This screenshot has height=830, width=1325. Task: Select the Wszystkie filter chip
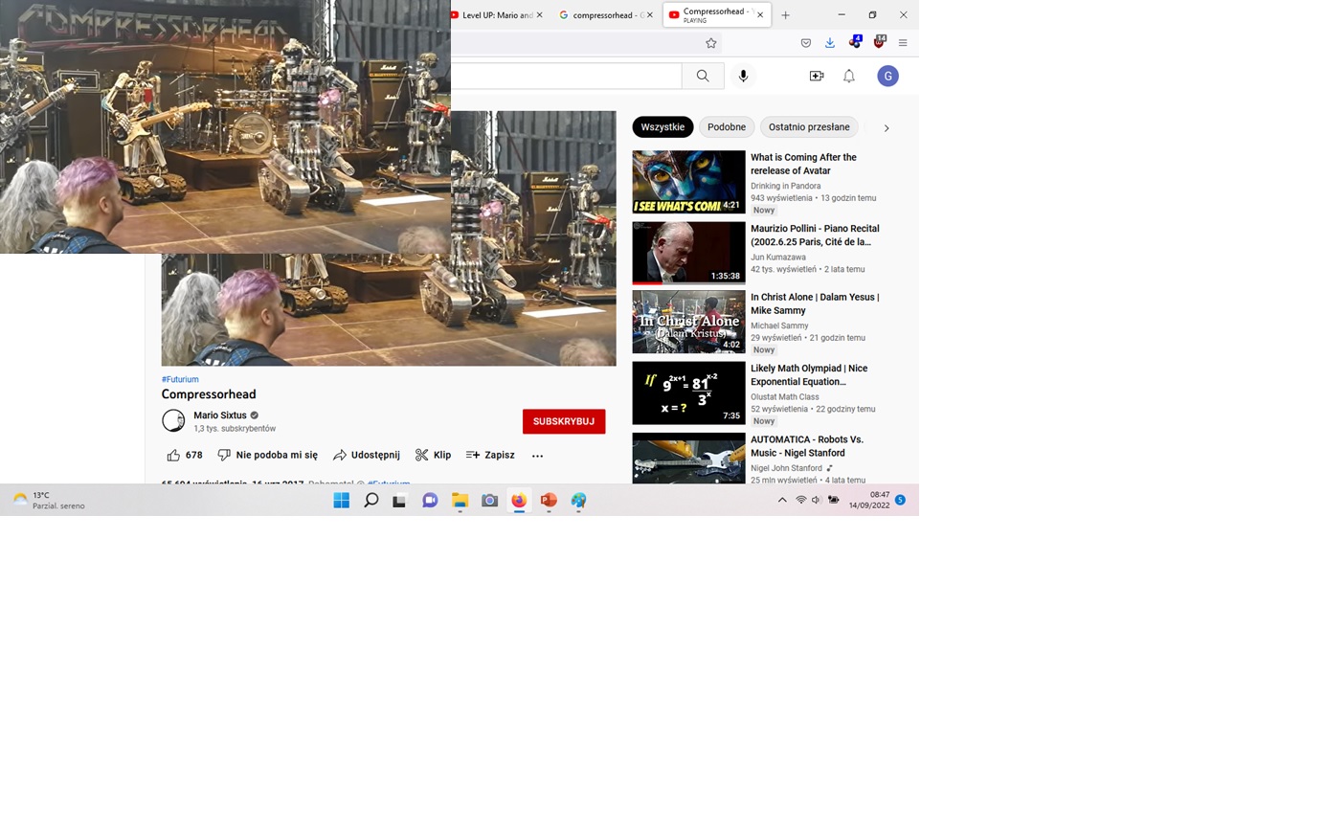[x=662, y=127]
